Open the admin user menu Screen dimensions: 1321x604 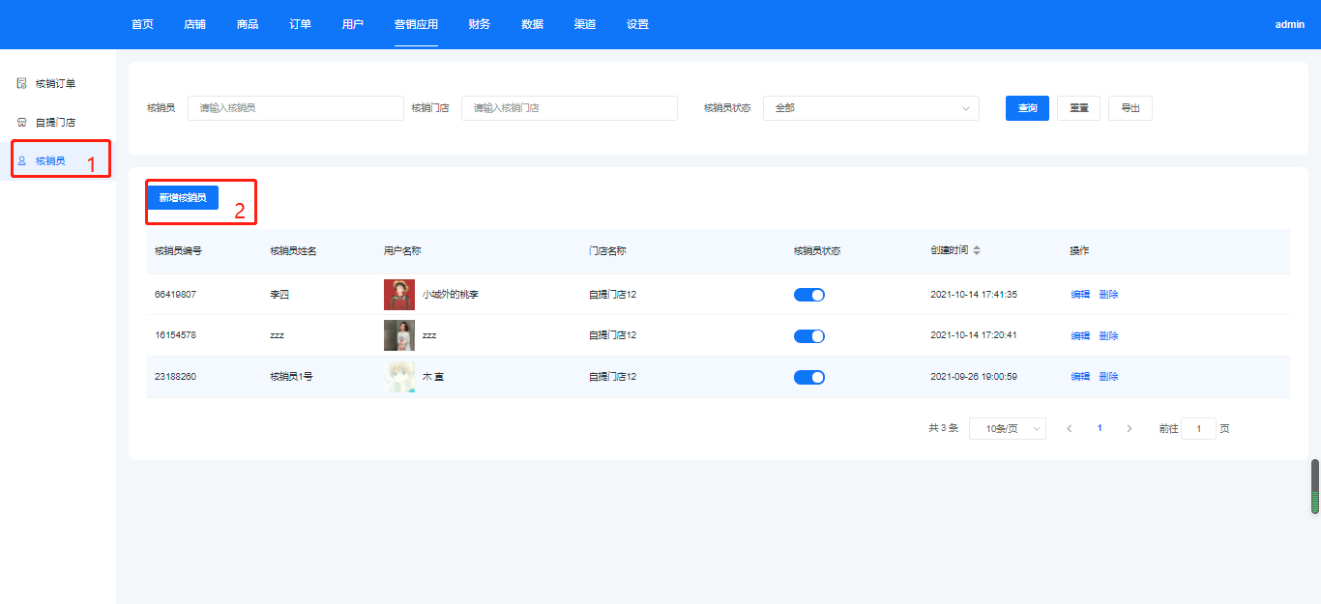[1289, 24]
